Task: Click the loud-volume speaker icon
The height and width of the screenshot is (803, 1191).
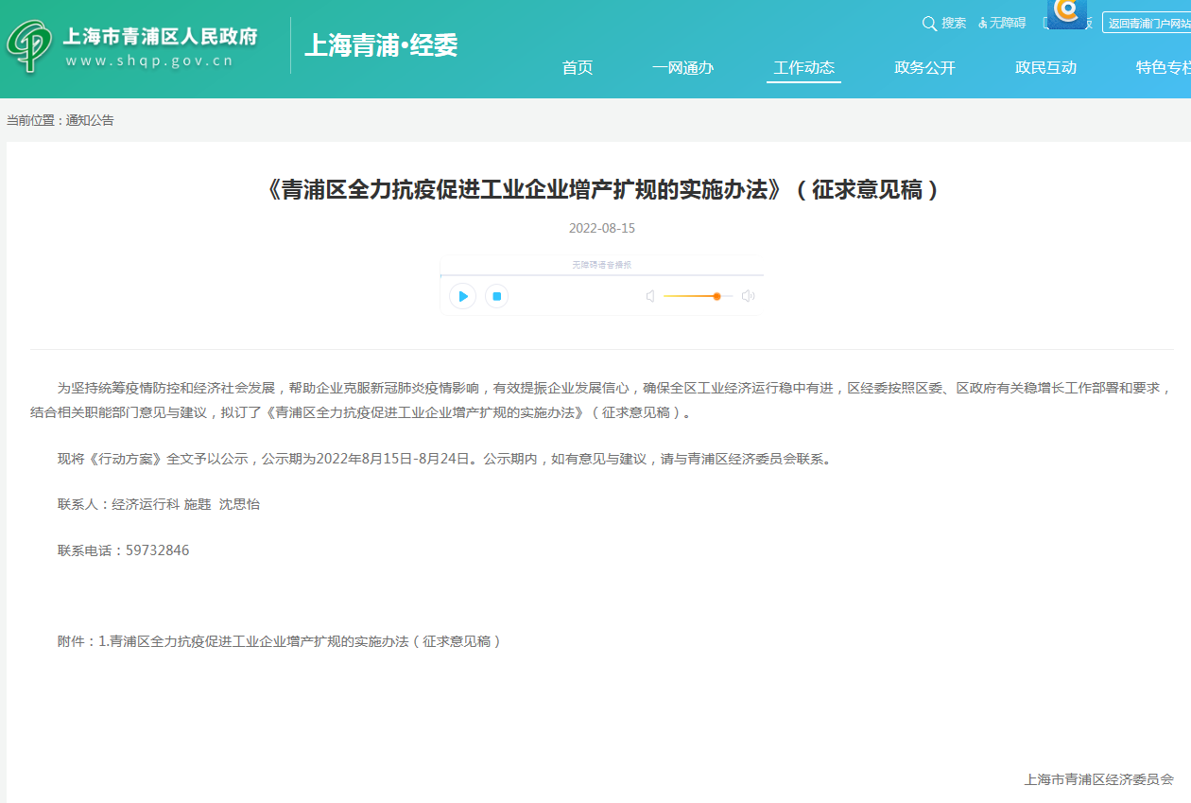Action: click(x=748, y=296)
